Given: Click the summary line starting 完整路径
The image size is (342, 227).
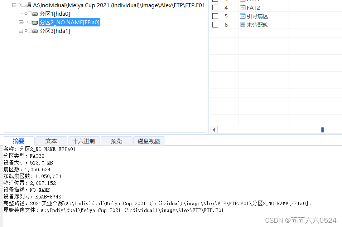Looking at the screenshot, I should click(158, 203).
